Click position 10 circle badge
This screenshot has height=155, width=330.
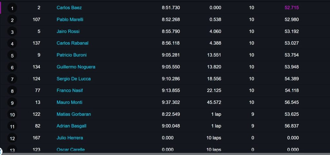point(12,115)
